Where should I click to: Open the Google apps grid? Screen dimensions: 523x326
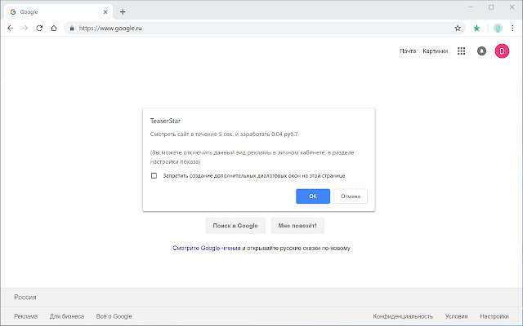(461, 51)
